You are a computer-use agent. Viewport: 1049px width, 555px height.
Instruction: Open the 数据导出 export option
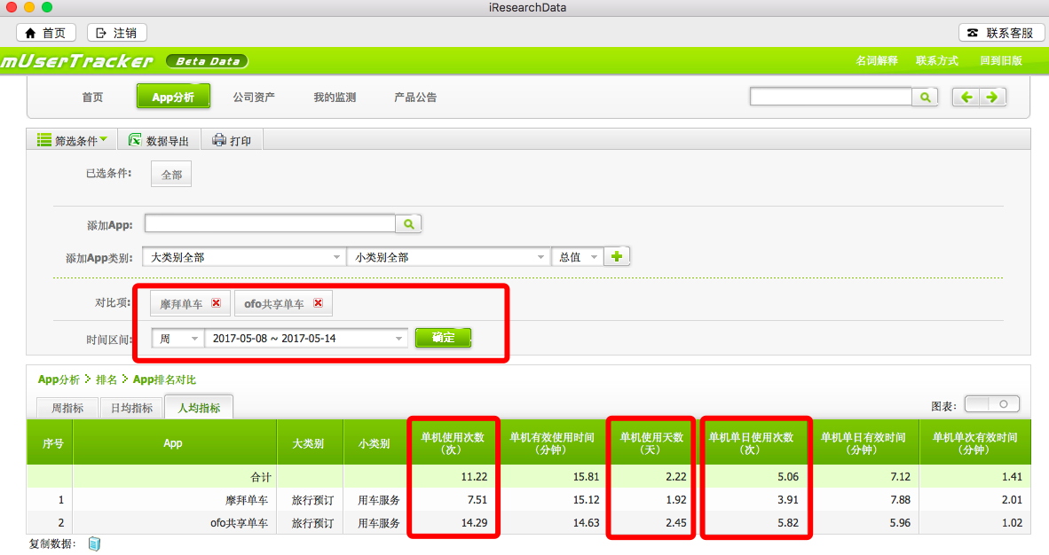coord(158,140)
